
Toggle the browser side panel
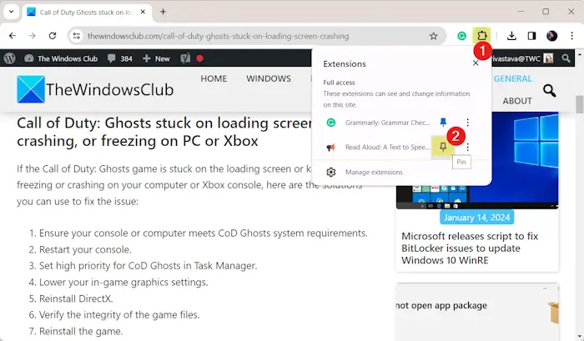point(531,36)
